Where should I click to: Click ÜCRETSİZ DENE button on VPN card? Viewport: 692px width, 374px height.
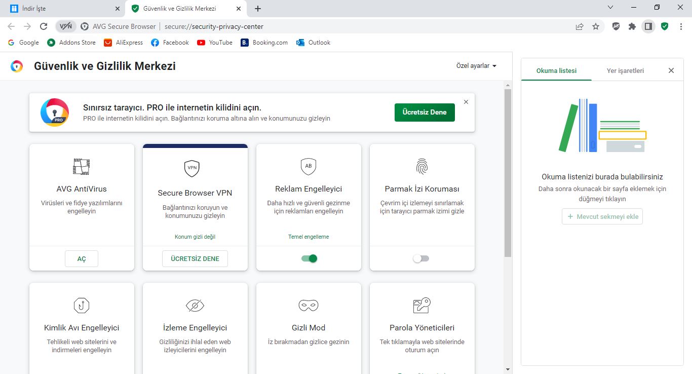point(195,258)
